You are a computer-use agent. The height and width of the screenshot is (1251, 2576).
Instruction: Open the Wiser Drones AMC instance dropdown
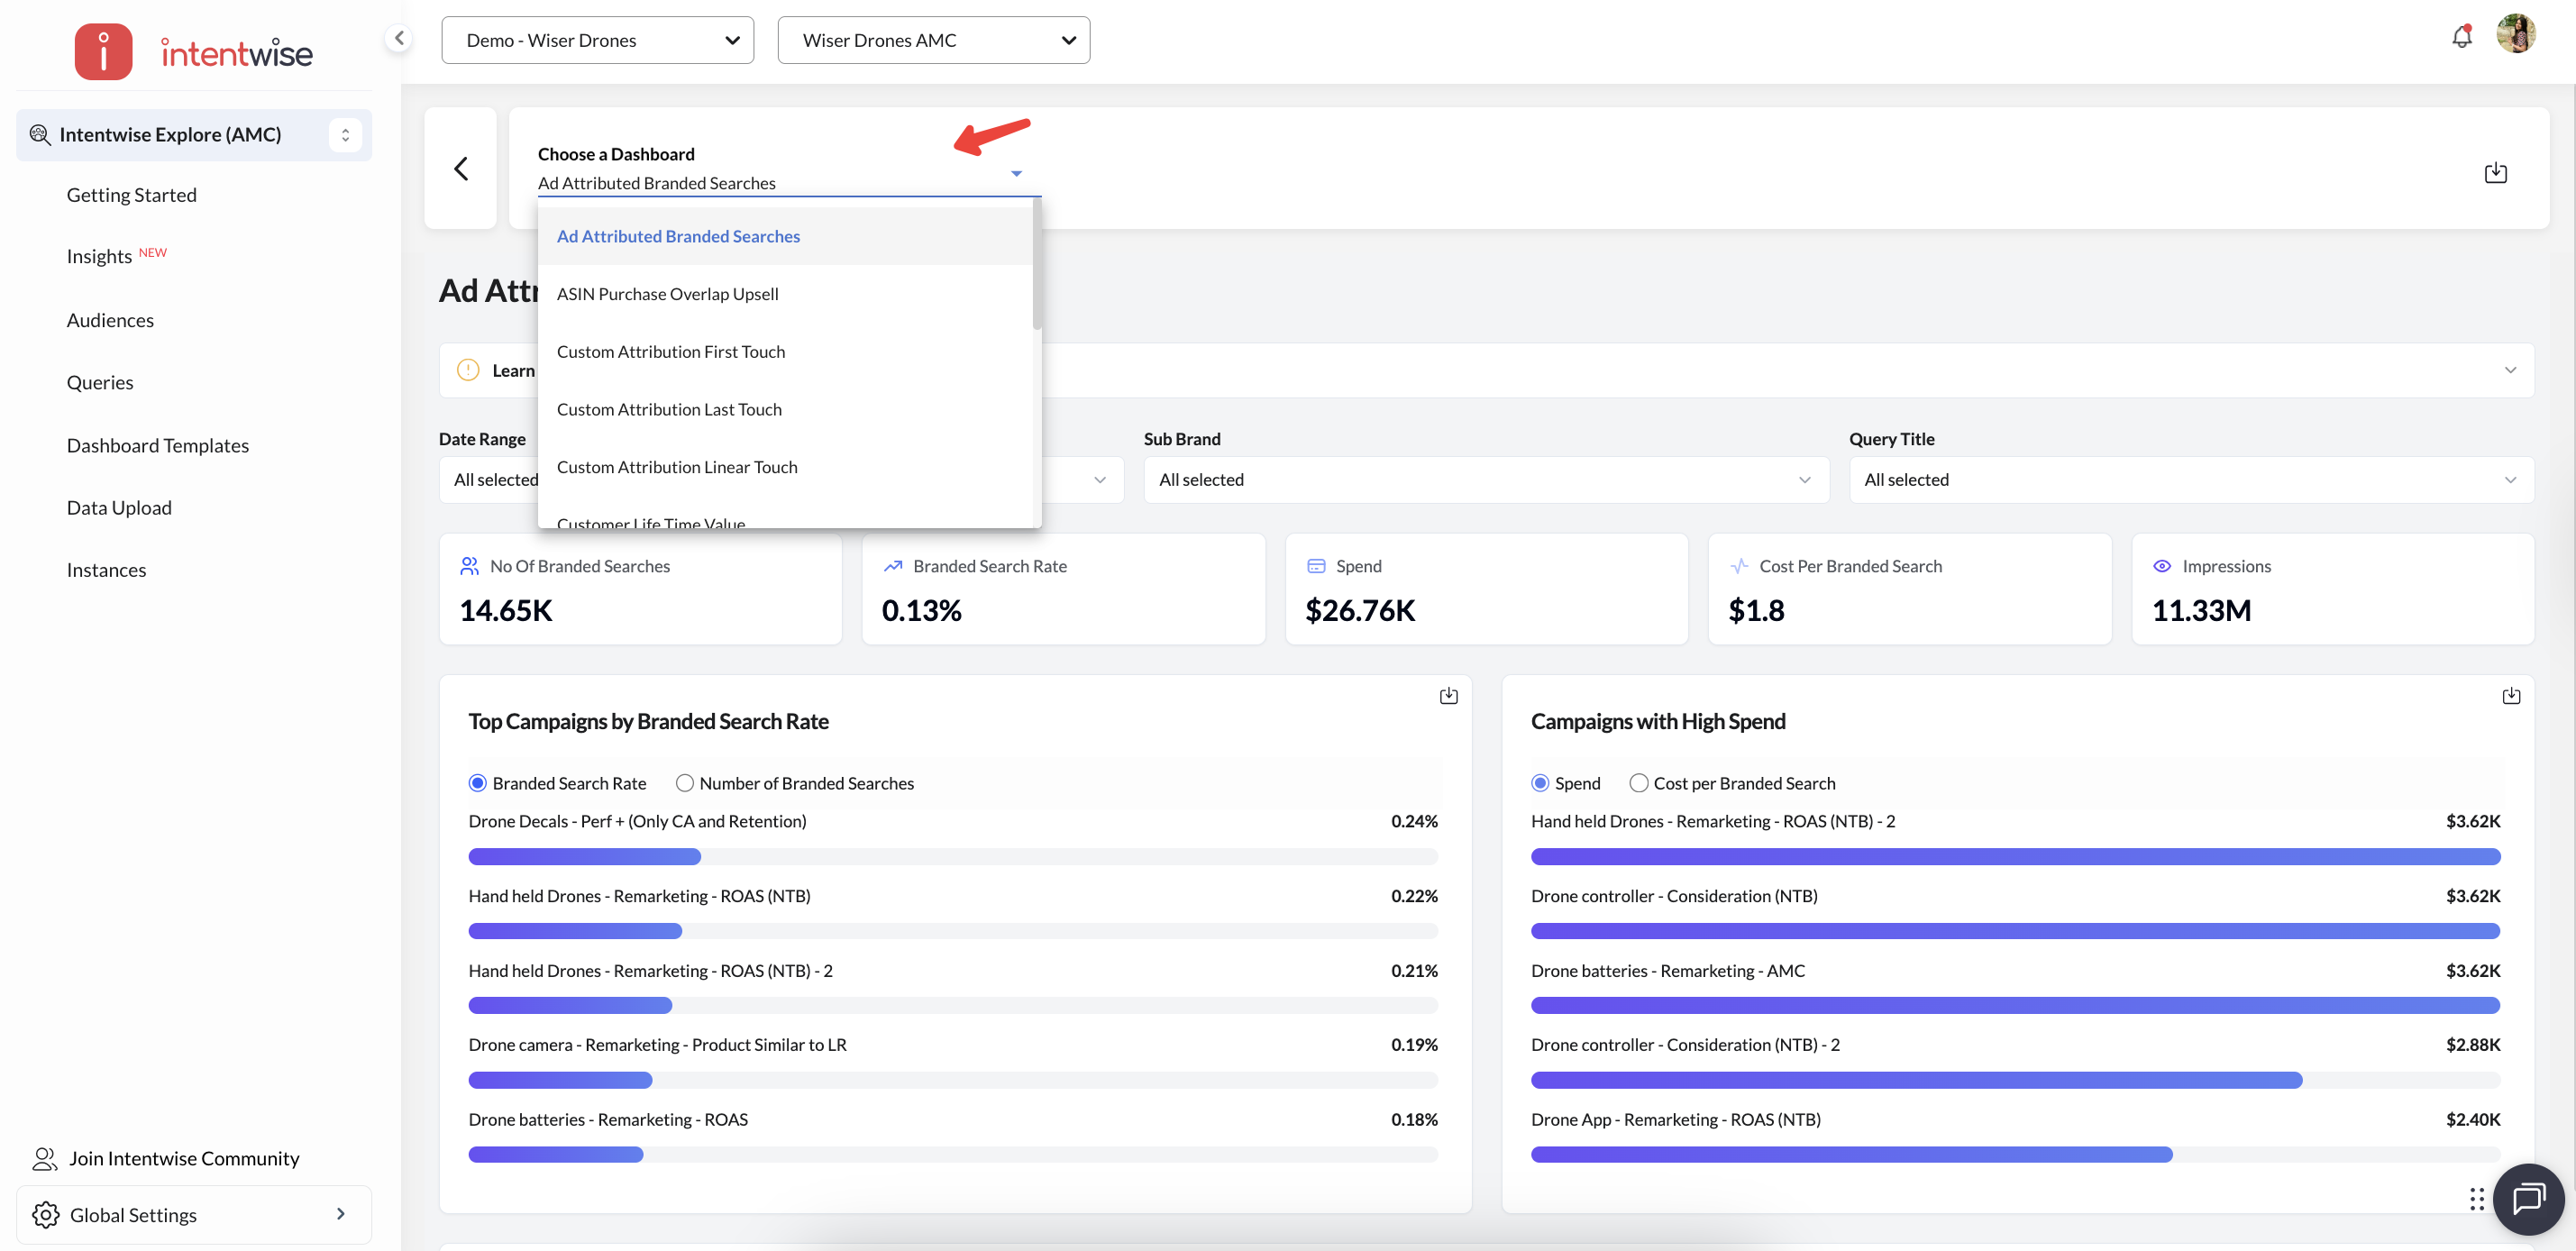[933, 40]
